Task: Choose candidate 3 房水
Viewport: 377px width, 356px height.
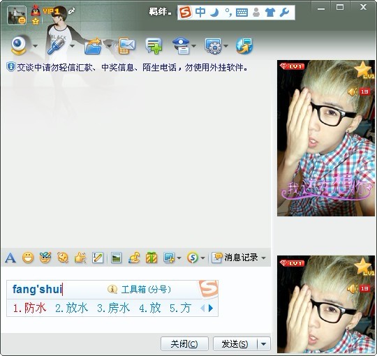Action: tap(114, 308)
